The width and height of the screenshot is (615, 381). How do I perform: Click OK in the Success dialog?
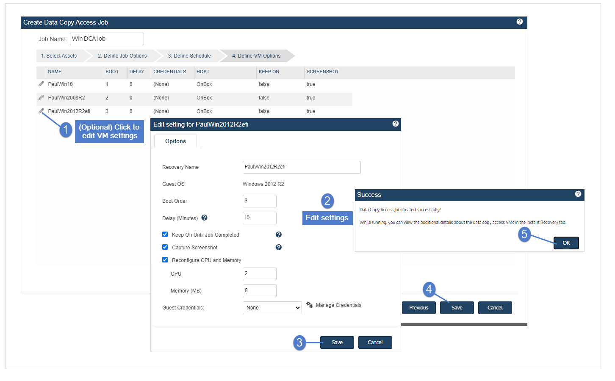[566, 243]
